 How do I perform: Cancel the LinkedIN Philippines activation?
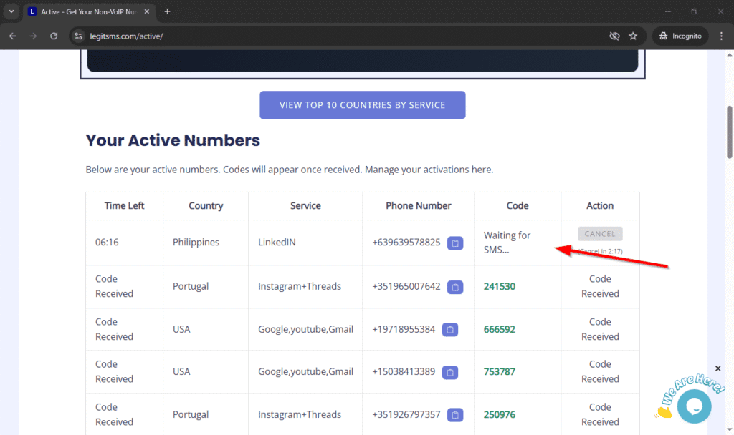tap(600, 234)
